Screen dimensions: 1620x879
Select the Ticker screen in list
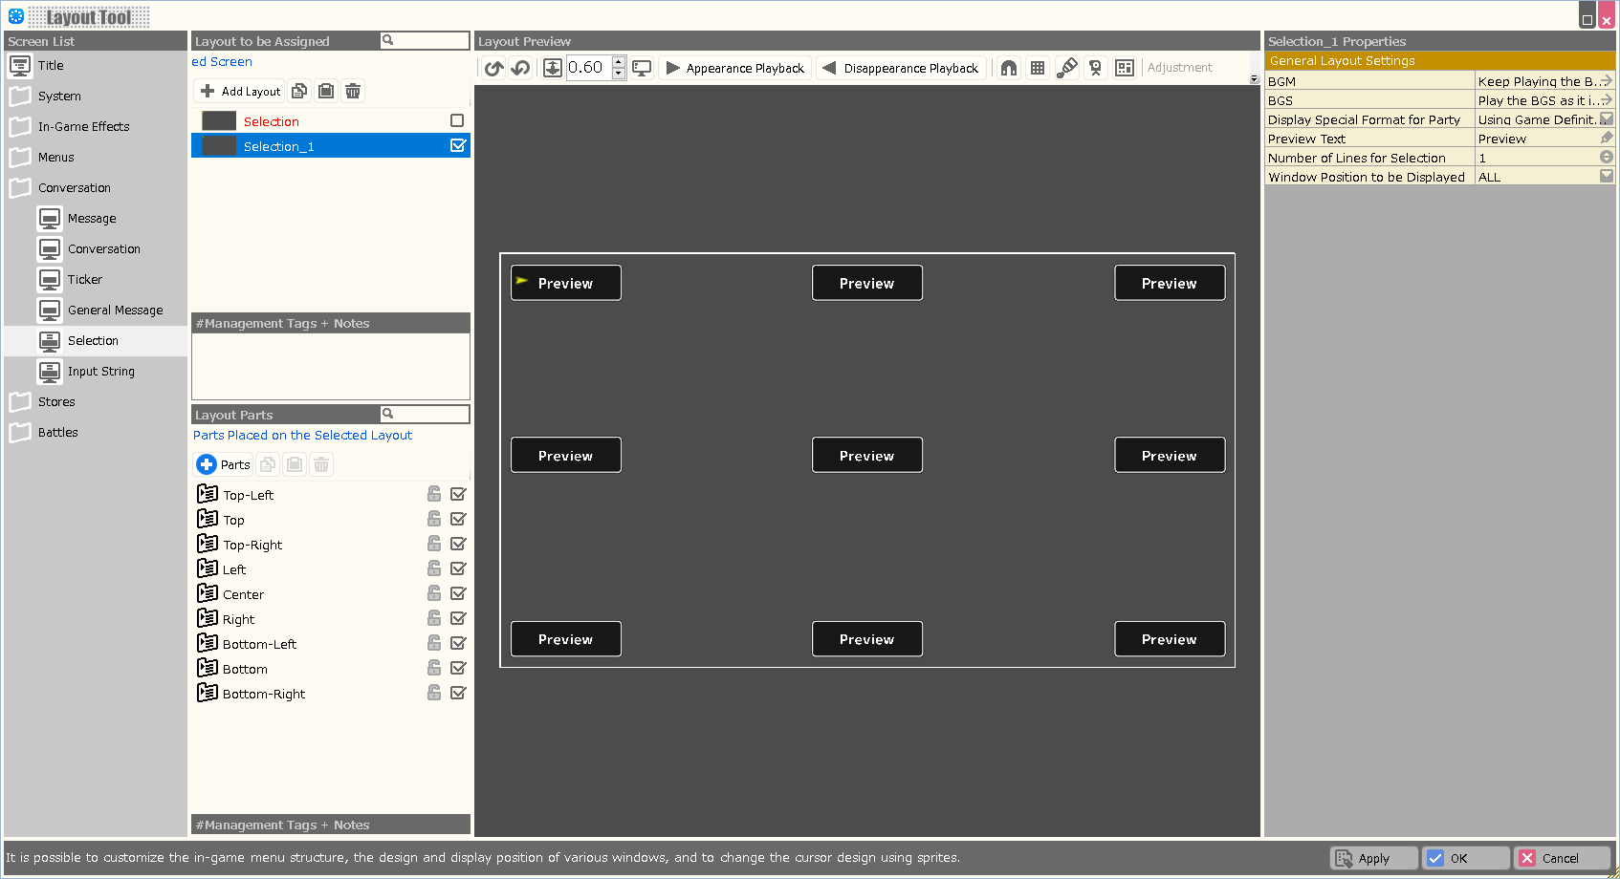[84, 280]
